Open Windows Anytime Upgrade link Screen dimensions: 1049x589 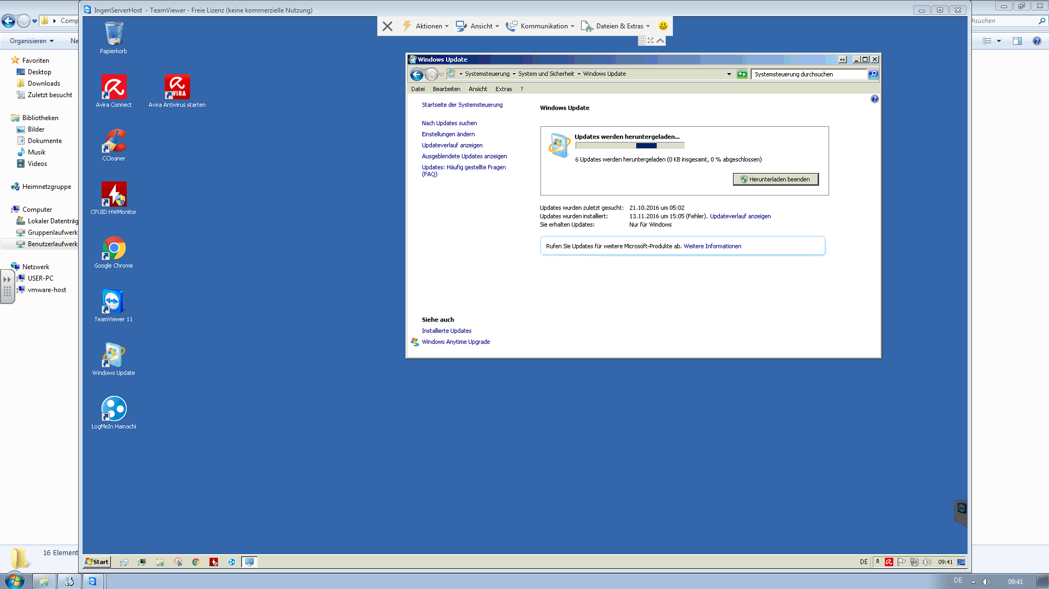pyautogui.click(x=455, y=342)
